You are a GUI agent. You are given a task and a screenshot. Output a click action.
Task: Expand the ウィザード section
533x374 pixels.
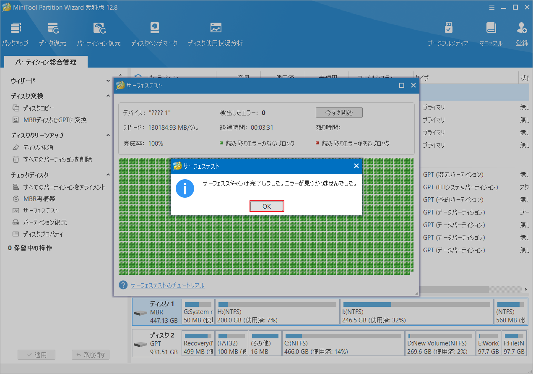tap(108, 81)
